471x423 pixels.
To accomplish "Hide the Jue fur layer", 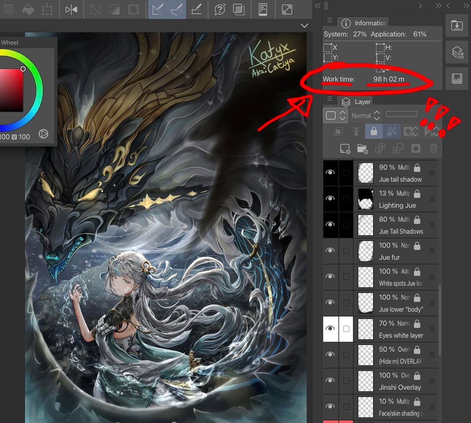I will (331, 251).
